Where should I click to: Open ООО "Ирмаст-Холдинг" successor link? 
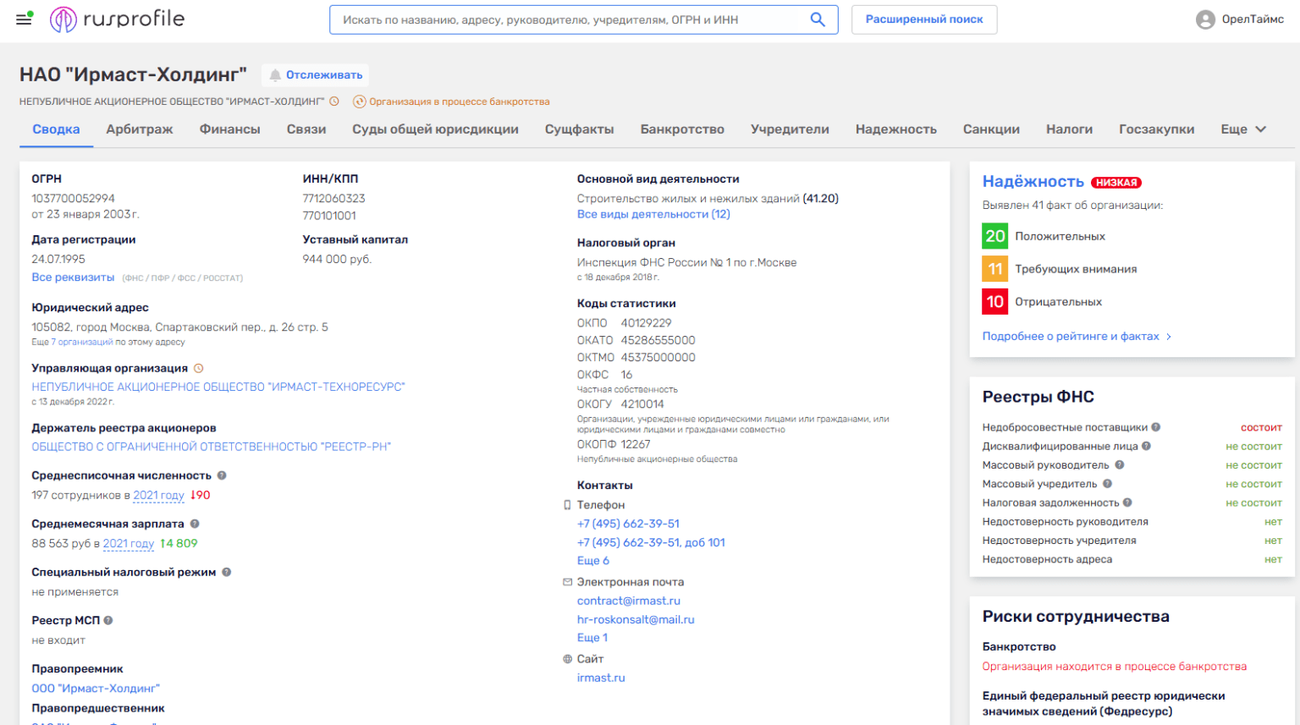coord(96,689)
